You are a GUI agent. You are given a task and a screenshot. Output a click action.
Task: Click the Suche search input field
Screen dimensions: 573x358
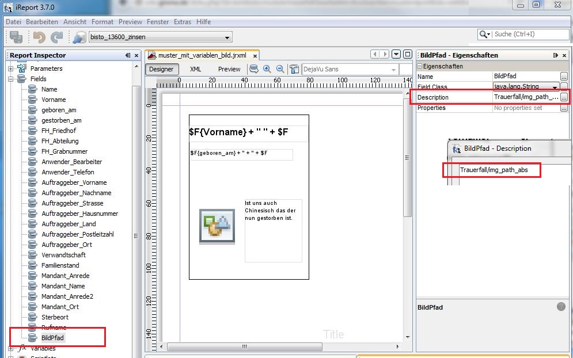coord(529,35)
